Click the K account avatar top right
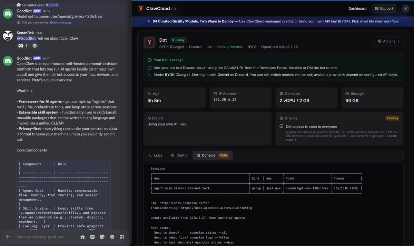Viewport: 414px width, 246px height. pyautogui.click(x=405, y=8)
